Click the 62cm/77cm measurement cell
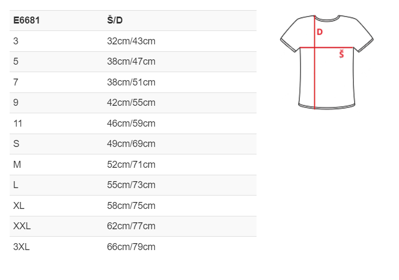The image size is (399, 280). tap(131, 226)
